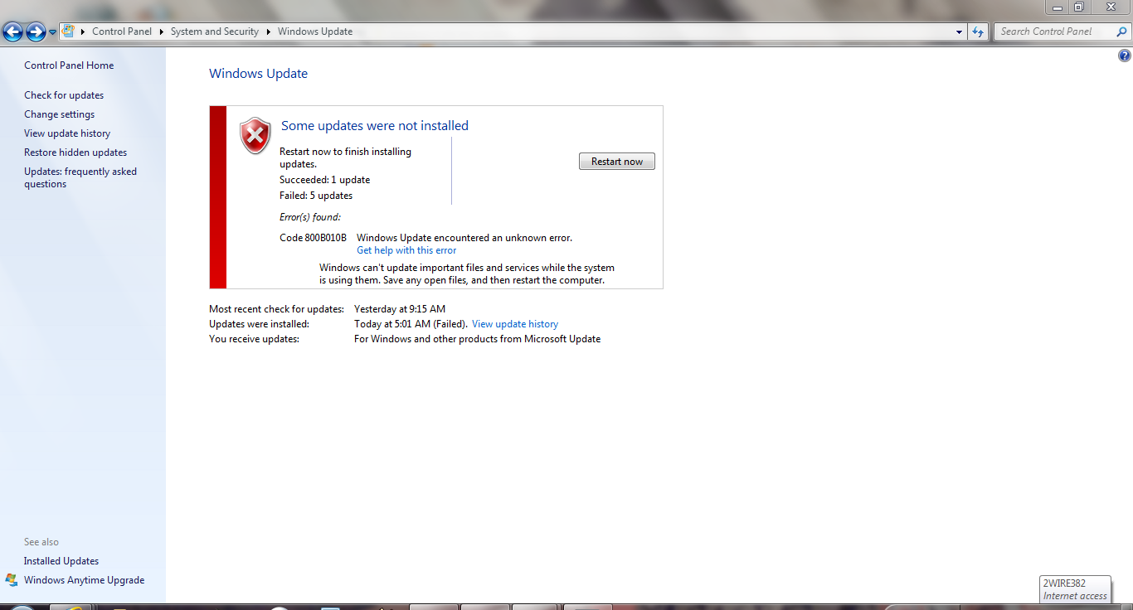This screenshot has width=1133, height=610.
Task: Open Installed Updates under See also
Action: click(61, 561)
